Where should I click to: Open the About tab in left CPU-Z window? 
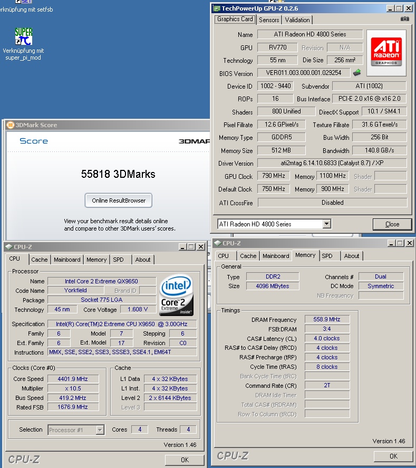(143, 260)
